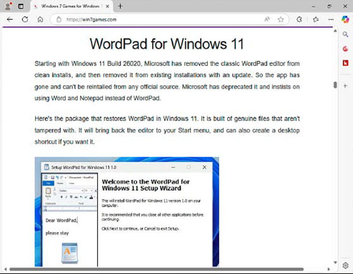
Task: Click the scroll down arrow
Action: click(335, 263)
